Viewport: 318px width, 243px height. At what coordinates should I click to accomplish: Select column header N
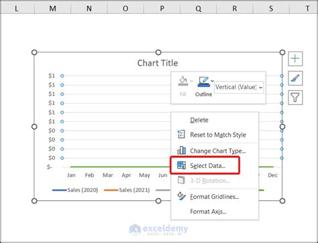[x=89, y=9]
